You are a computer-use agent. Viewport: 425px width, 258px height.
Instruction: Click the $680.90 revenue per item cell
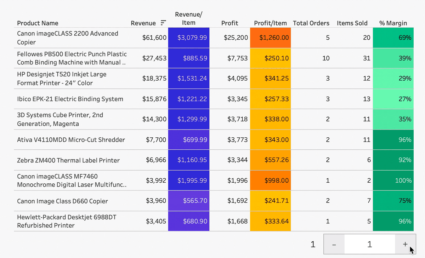(189, 222)
